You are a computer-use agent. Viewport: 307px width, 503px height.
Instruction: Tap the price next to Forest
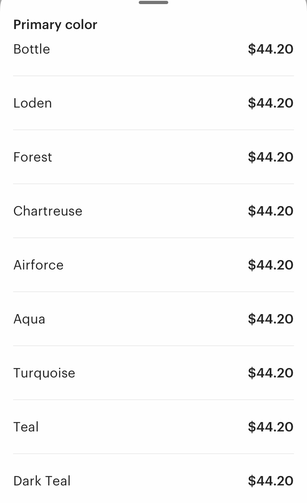pos(271,157)
